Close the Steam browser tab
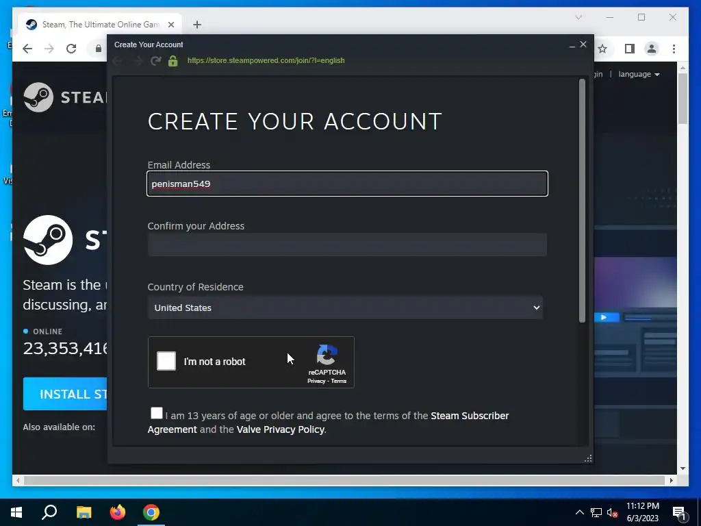Screen dimensions: 701x526 pos(170,25)
